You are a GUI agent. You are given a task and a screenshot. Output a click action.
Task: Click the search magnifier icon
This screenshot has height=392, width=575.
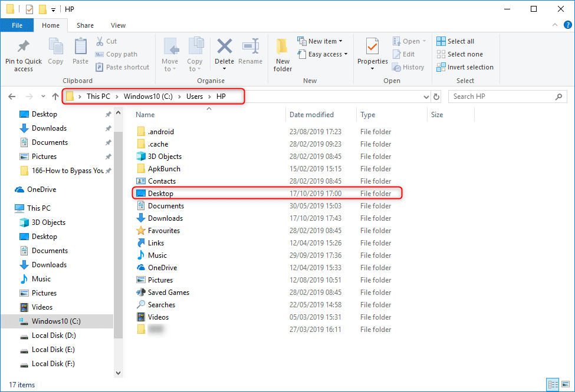[x=558, y=97]
